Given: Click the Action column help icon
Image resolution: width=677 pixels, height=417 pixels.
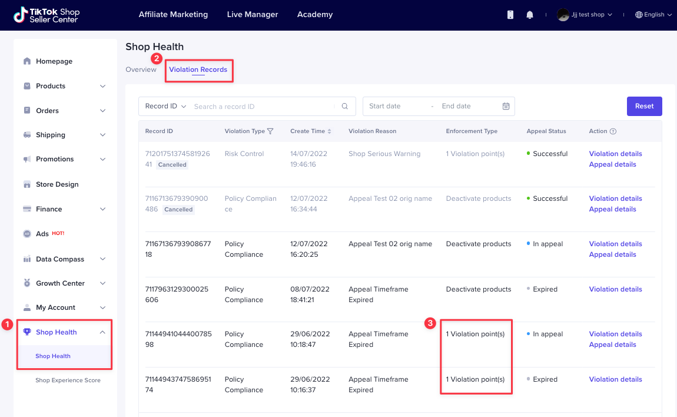Looking at the screenshot, I should (x=613, y=131).
